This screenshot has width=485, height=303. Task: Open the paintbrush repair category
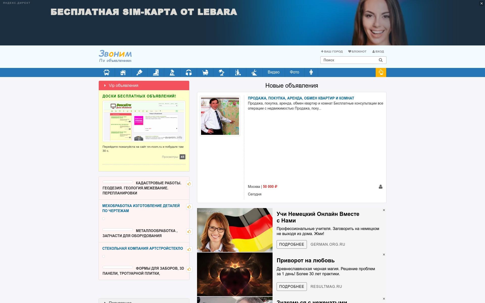tap(139, 72)
